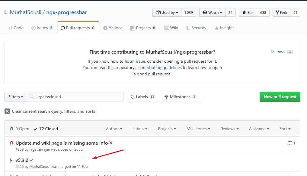The height and width of the screenshot is (176, 307).
Task: Fork the repository
Action: coord(281,13)
